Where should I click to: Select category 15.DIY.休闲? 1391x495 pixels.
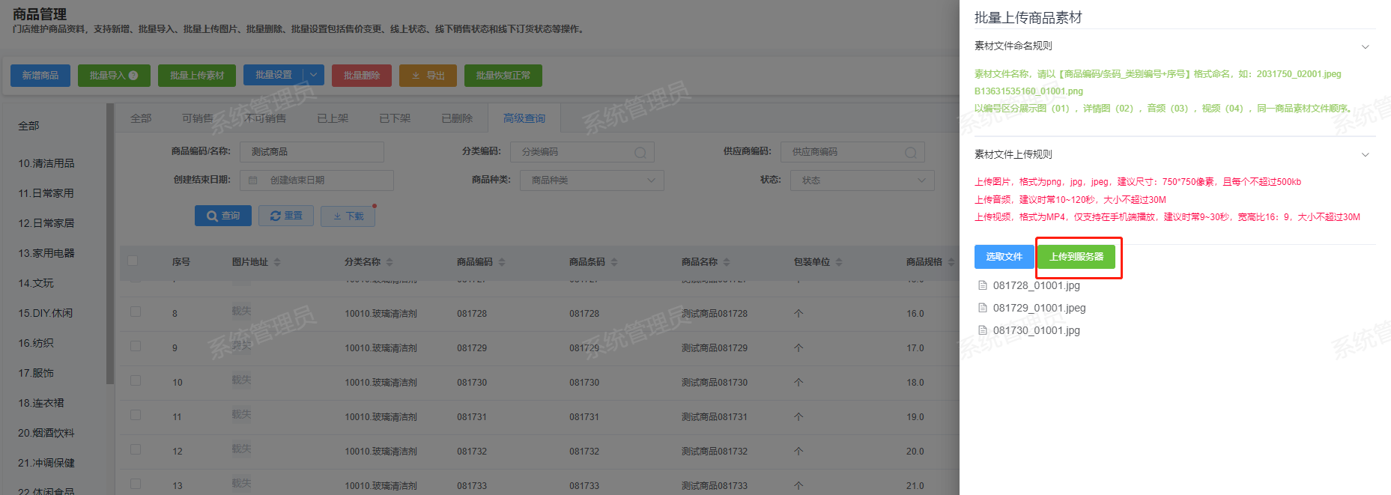tap(46, 313)
